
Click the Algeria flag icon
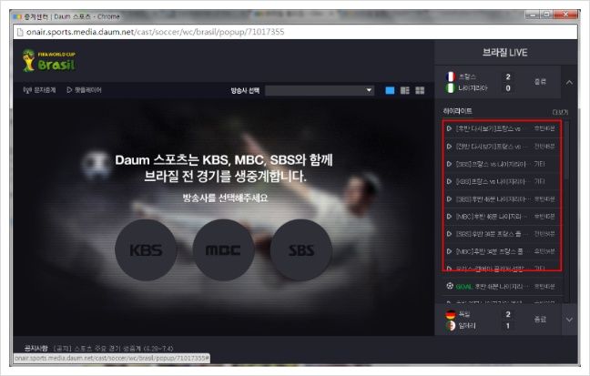coord(451,325)
